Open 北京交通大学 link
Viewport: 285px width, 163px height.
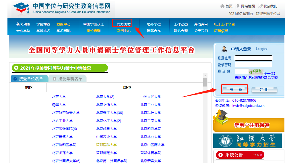pyautogui.click(x=106, y=105)
